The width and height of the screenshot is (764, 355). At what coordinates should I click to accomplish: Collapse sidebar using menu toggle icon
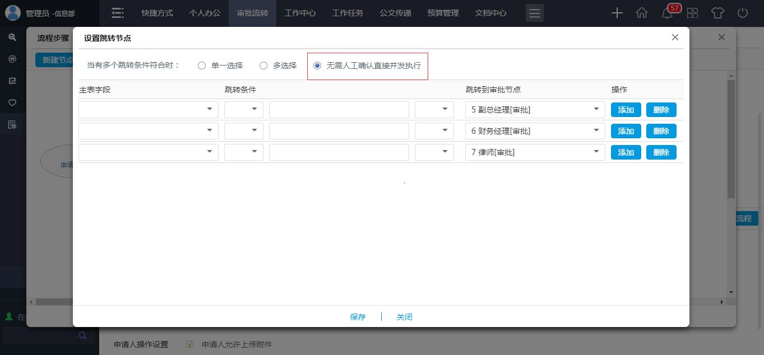(x=117, y=13)
